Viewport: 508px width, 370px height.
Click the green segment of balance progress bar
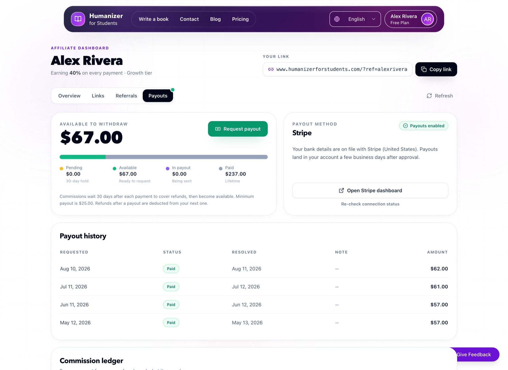click(x=83, y=157)
